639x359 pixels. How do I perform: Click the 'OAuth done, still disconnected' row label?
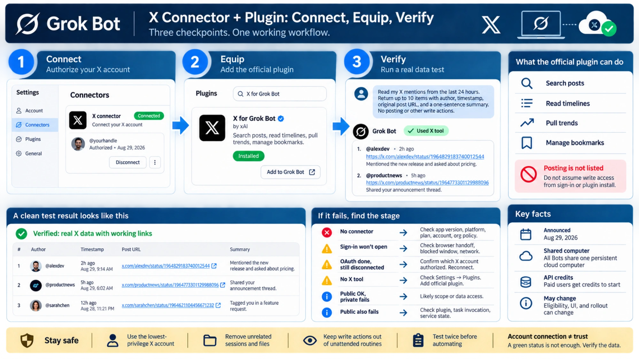362,265
